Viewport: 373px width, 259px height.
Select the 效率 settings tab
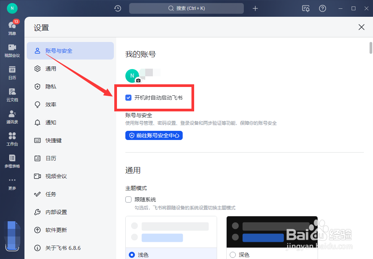pos(70,105)
